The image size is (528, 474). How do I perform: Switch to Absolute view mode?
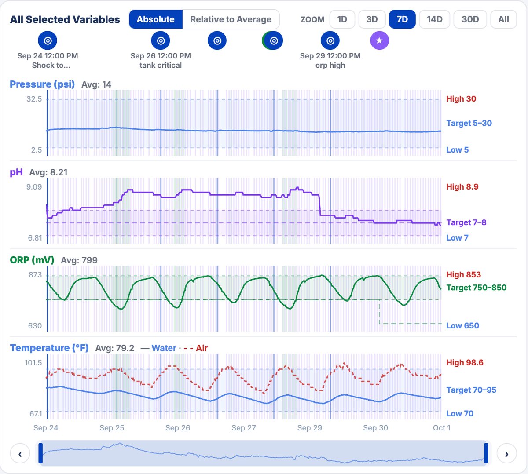(156, 19)
